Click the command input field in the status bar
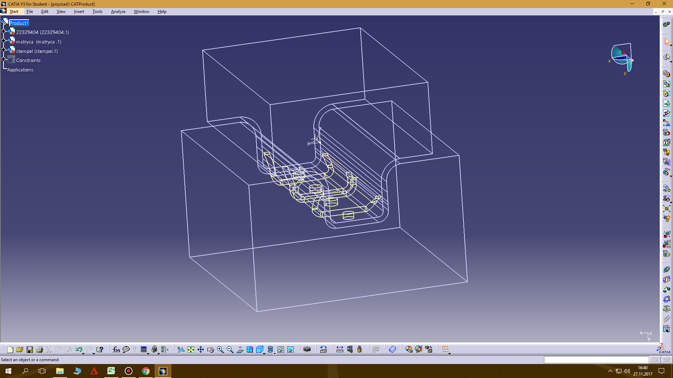This screenshot has height=378, width=673. point(596,360)
